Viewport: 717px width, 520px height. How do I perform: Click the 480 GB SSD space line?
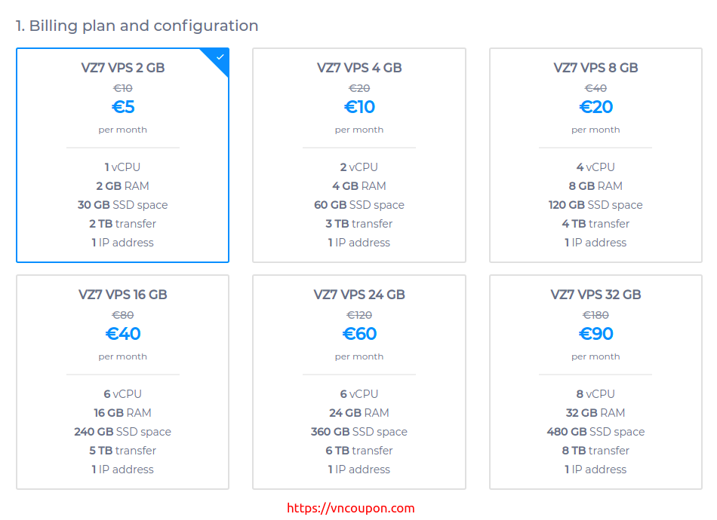(595, 432)
